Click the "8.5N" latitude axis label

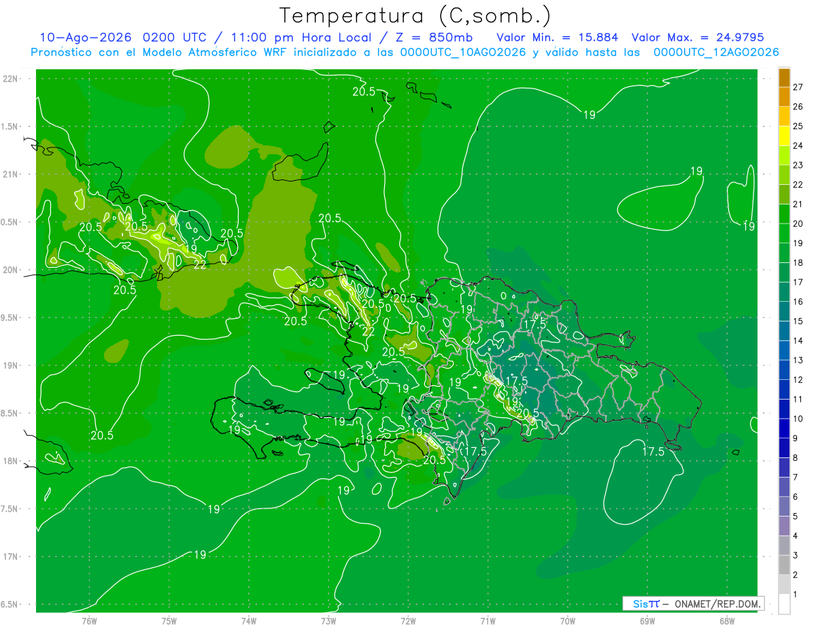[x=10, y=413]
